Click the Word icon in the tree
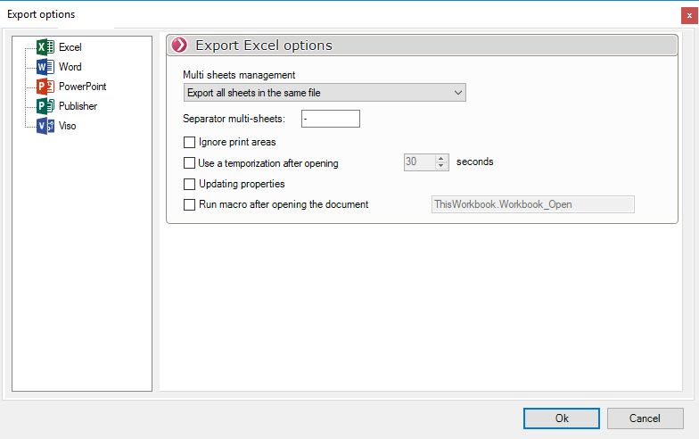699x439 pixels. click(x=45, y=67)
